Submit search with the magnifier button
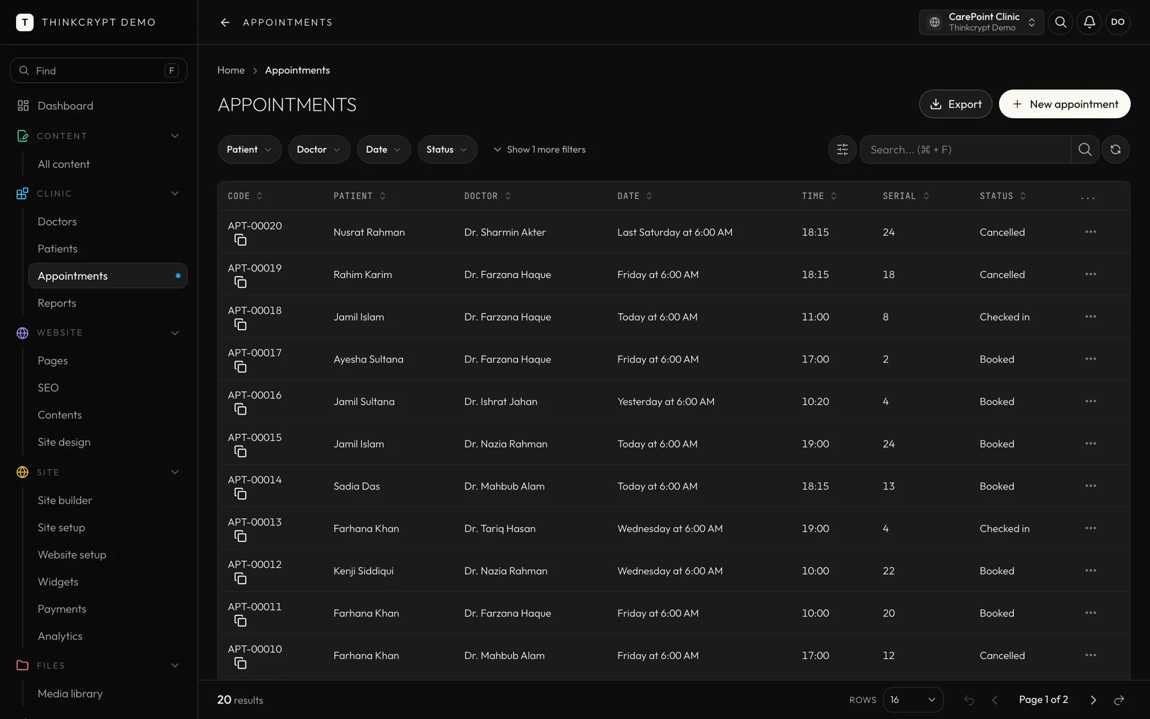This screenshot has width=1150, height=719. tap(1085, 149)
